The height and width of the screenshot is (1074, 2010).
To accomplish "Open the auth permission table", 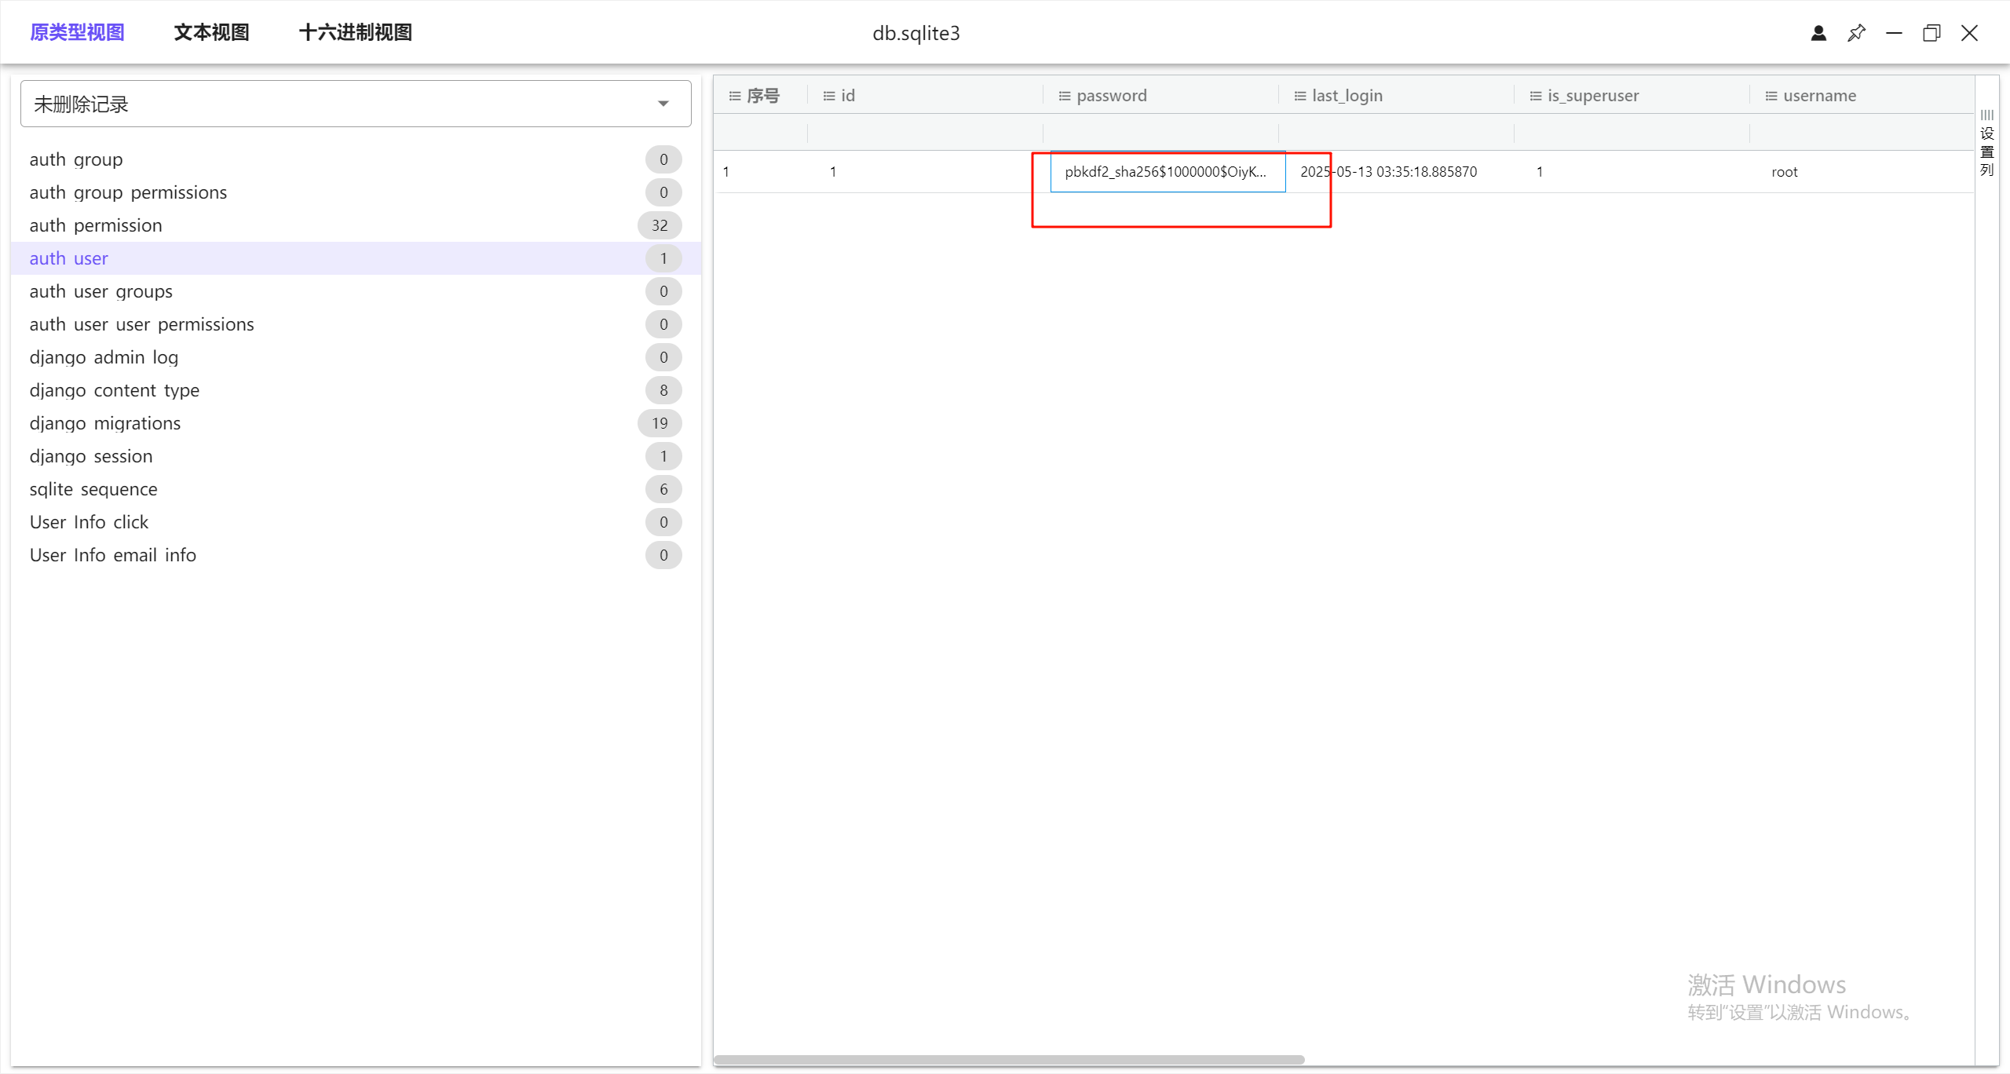I will (x=96, y=225).
